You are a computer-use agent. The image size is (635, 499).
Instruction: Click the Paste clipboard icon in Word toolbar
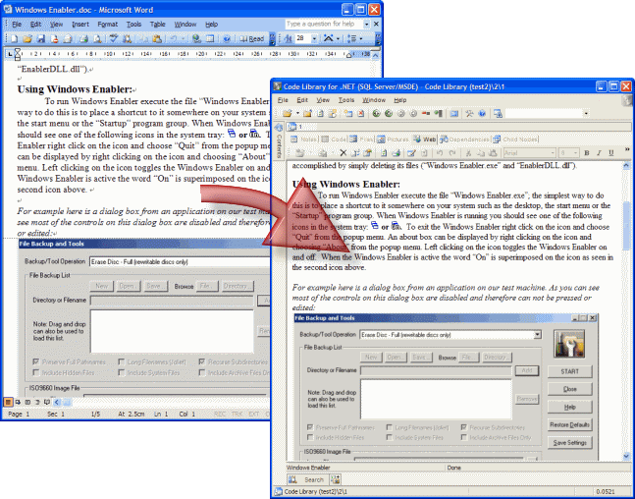pyautogui.click(x=157, y=39)
